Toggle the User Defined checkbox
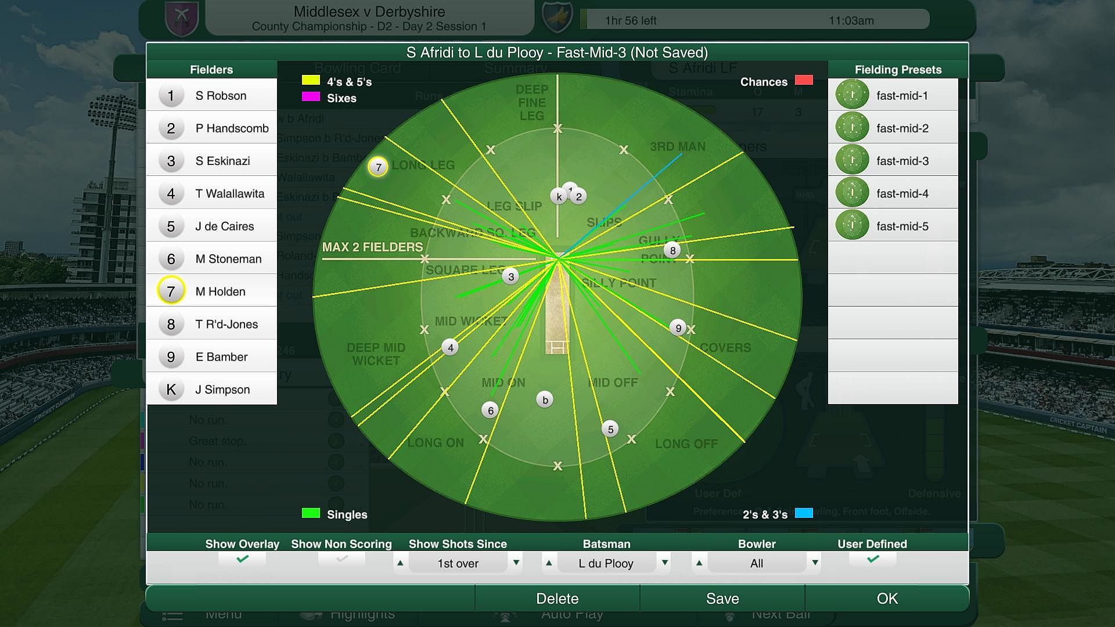1115x627 pixels. click(872, 559)
